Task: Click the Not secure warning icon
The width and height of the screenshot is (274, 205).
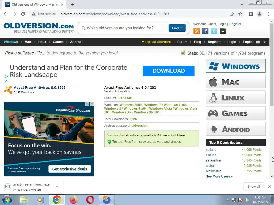Action: (34, 14)
